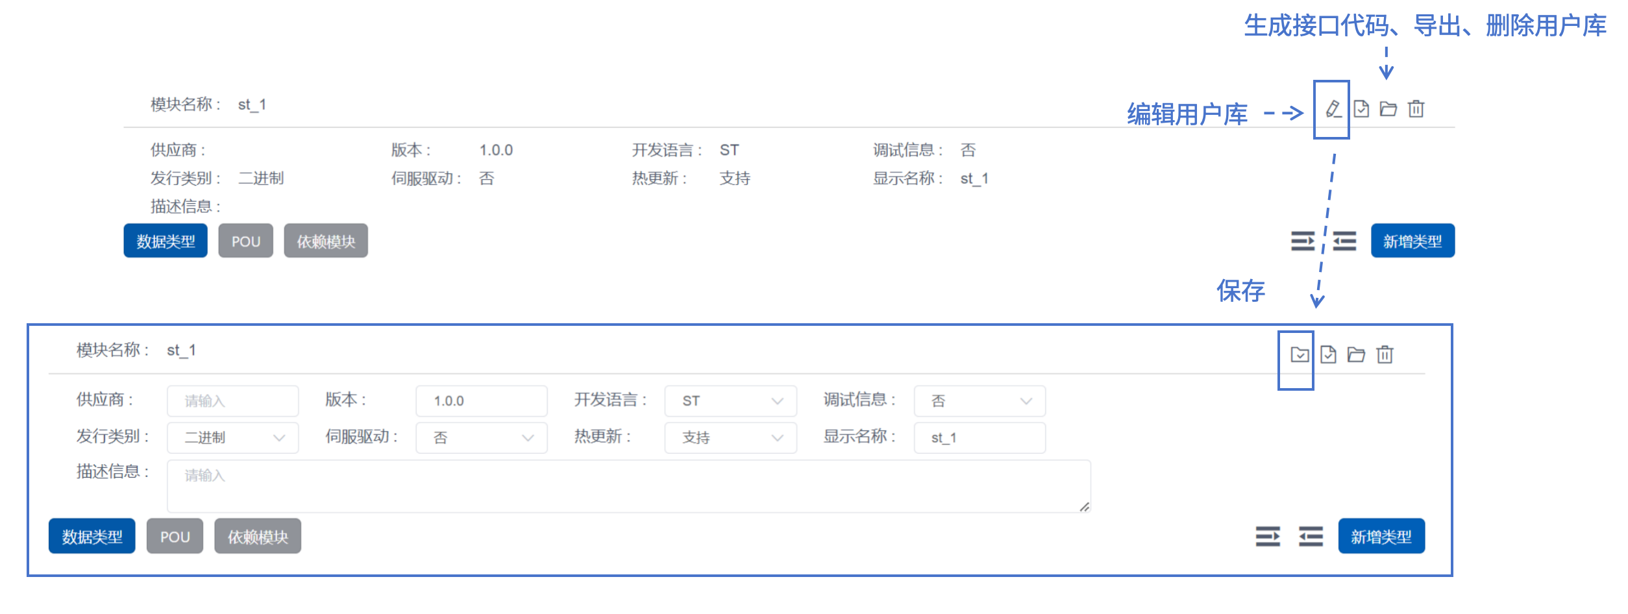The height and width of the screenshot is (614, 1628).
Task: Click generate interface code icon in edit panel
Action: (x=1328, y=354)
